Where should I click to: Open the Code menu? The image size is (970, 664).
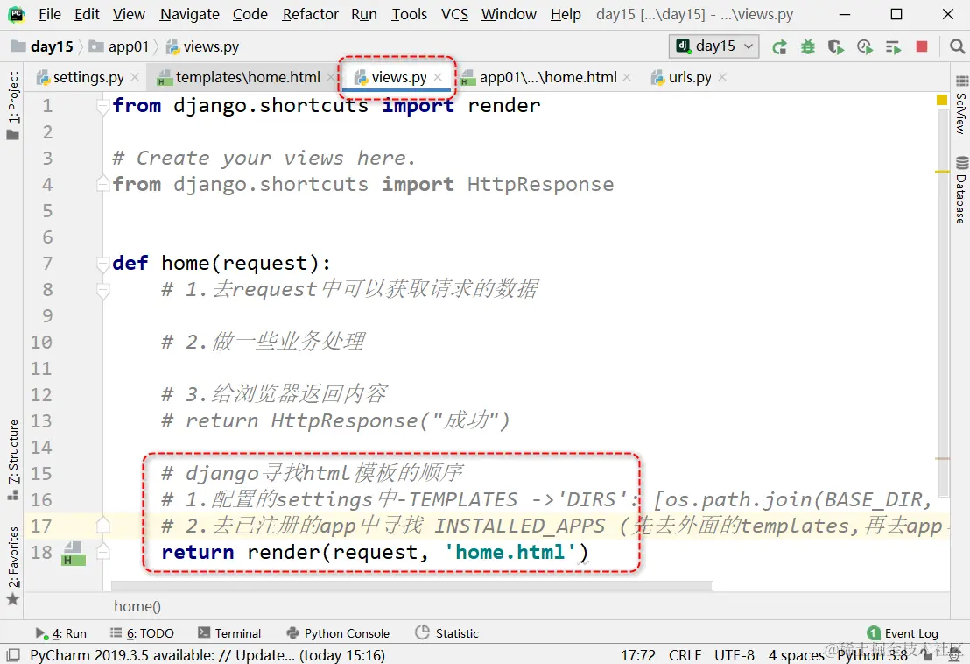250,14
